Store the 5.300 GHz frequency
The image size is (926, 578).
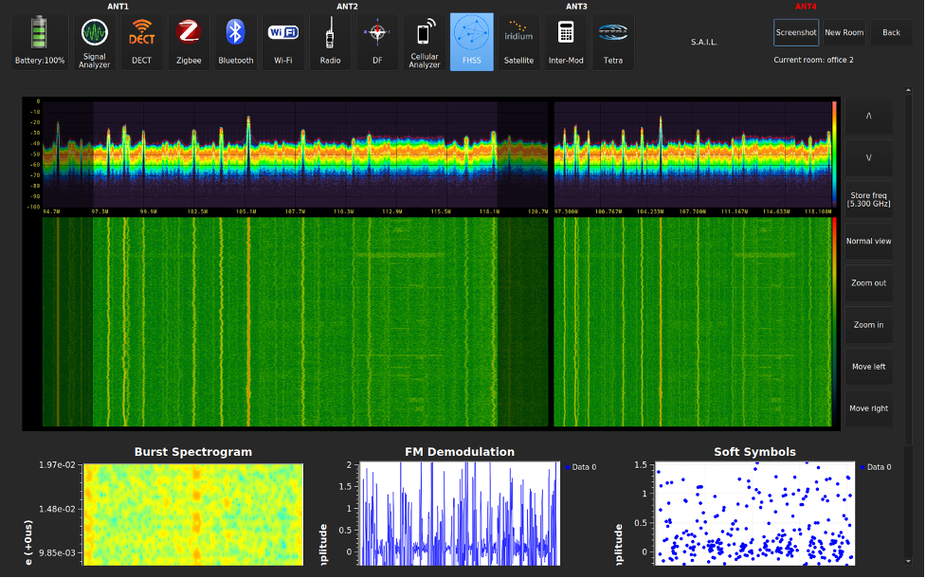[868, 199]
